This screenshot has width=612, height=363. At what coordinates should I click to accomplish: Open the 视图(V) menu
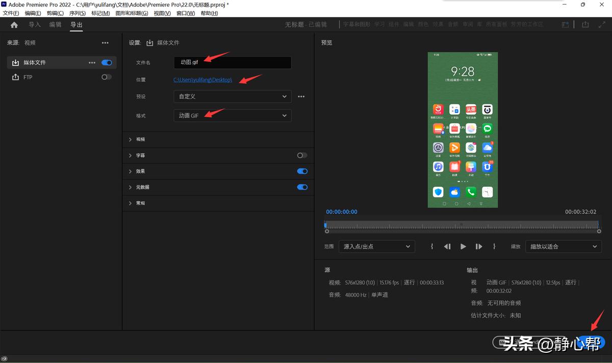(x=162, y=13)
